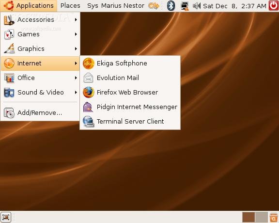Open the Games submenu entry

coord(40,34)
